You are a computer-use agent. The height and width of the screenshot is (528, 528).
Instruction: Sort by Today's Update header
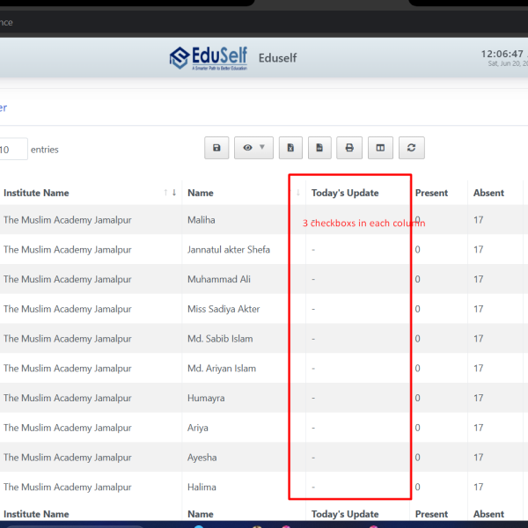(x=345, y=193)
